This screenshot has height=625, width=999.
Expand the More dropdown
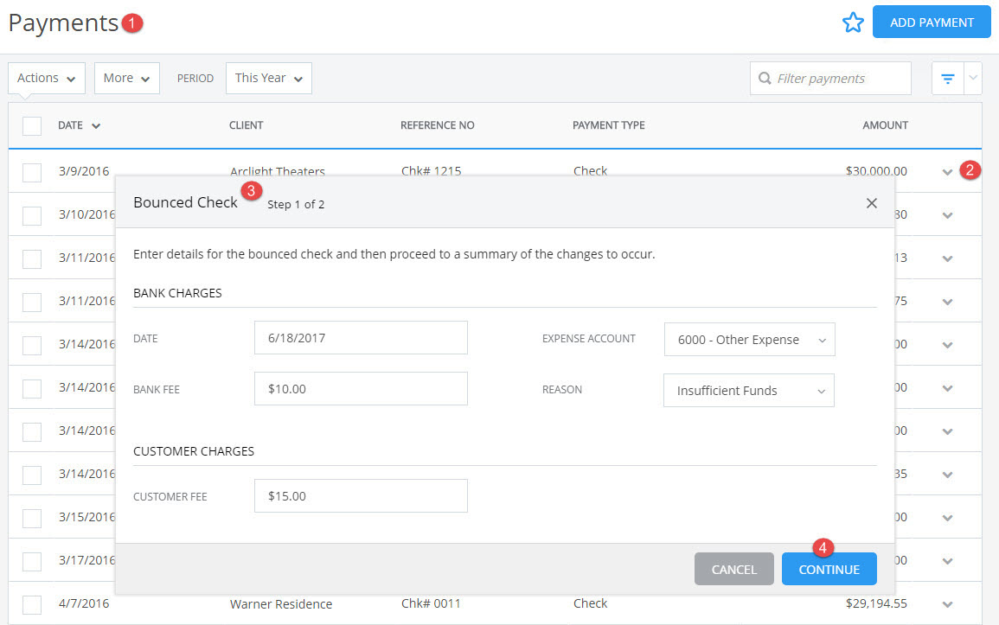[126, 78]
